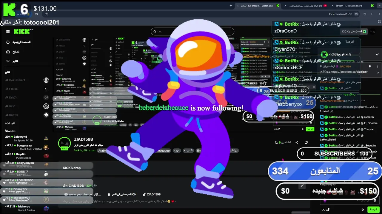382x214 pixels.
Task: Click the kick.com/ziad1598 address bar
Action: pyautogui.click(x=341, y=14)
